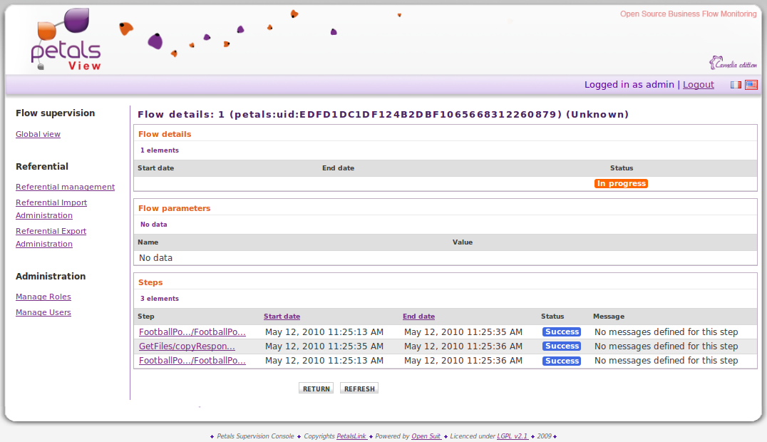Click the Camelia edition emblem
The height and width of the screenshot is (442, 767).
pyautogui.click(x=733, y=63)
